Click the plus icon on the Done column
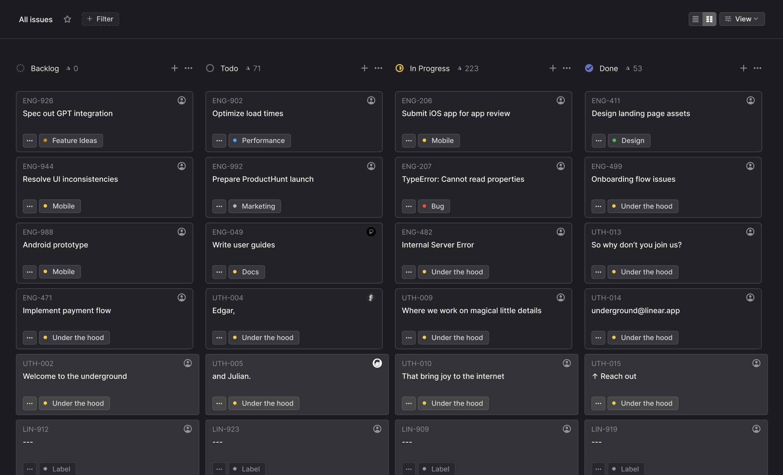Viewport: 783px width, 475px height. [x=743, y=68]
